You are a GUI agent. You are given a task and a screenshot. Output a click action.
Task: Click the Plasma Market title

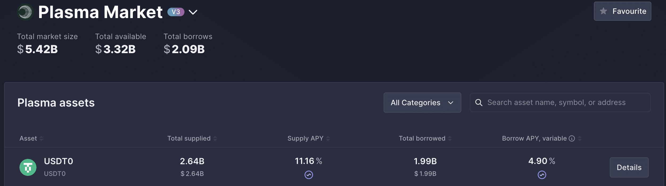(x=100, y=12)
